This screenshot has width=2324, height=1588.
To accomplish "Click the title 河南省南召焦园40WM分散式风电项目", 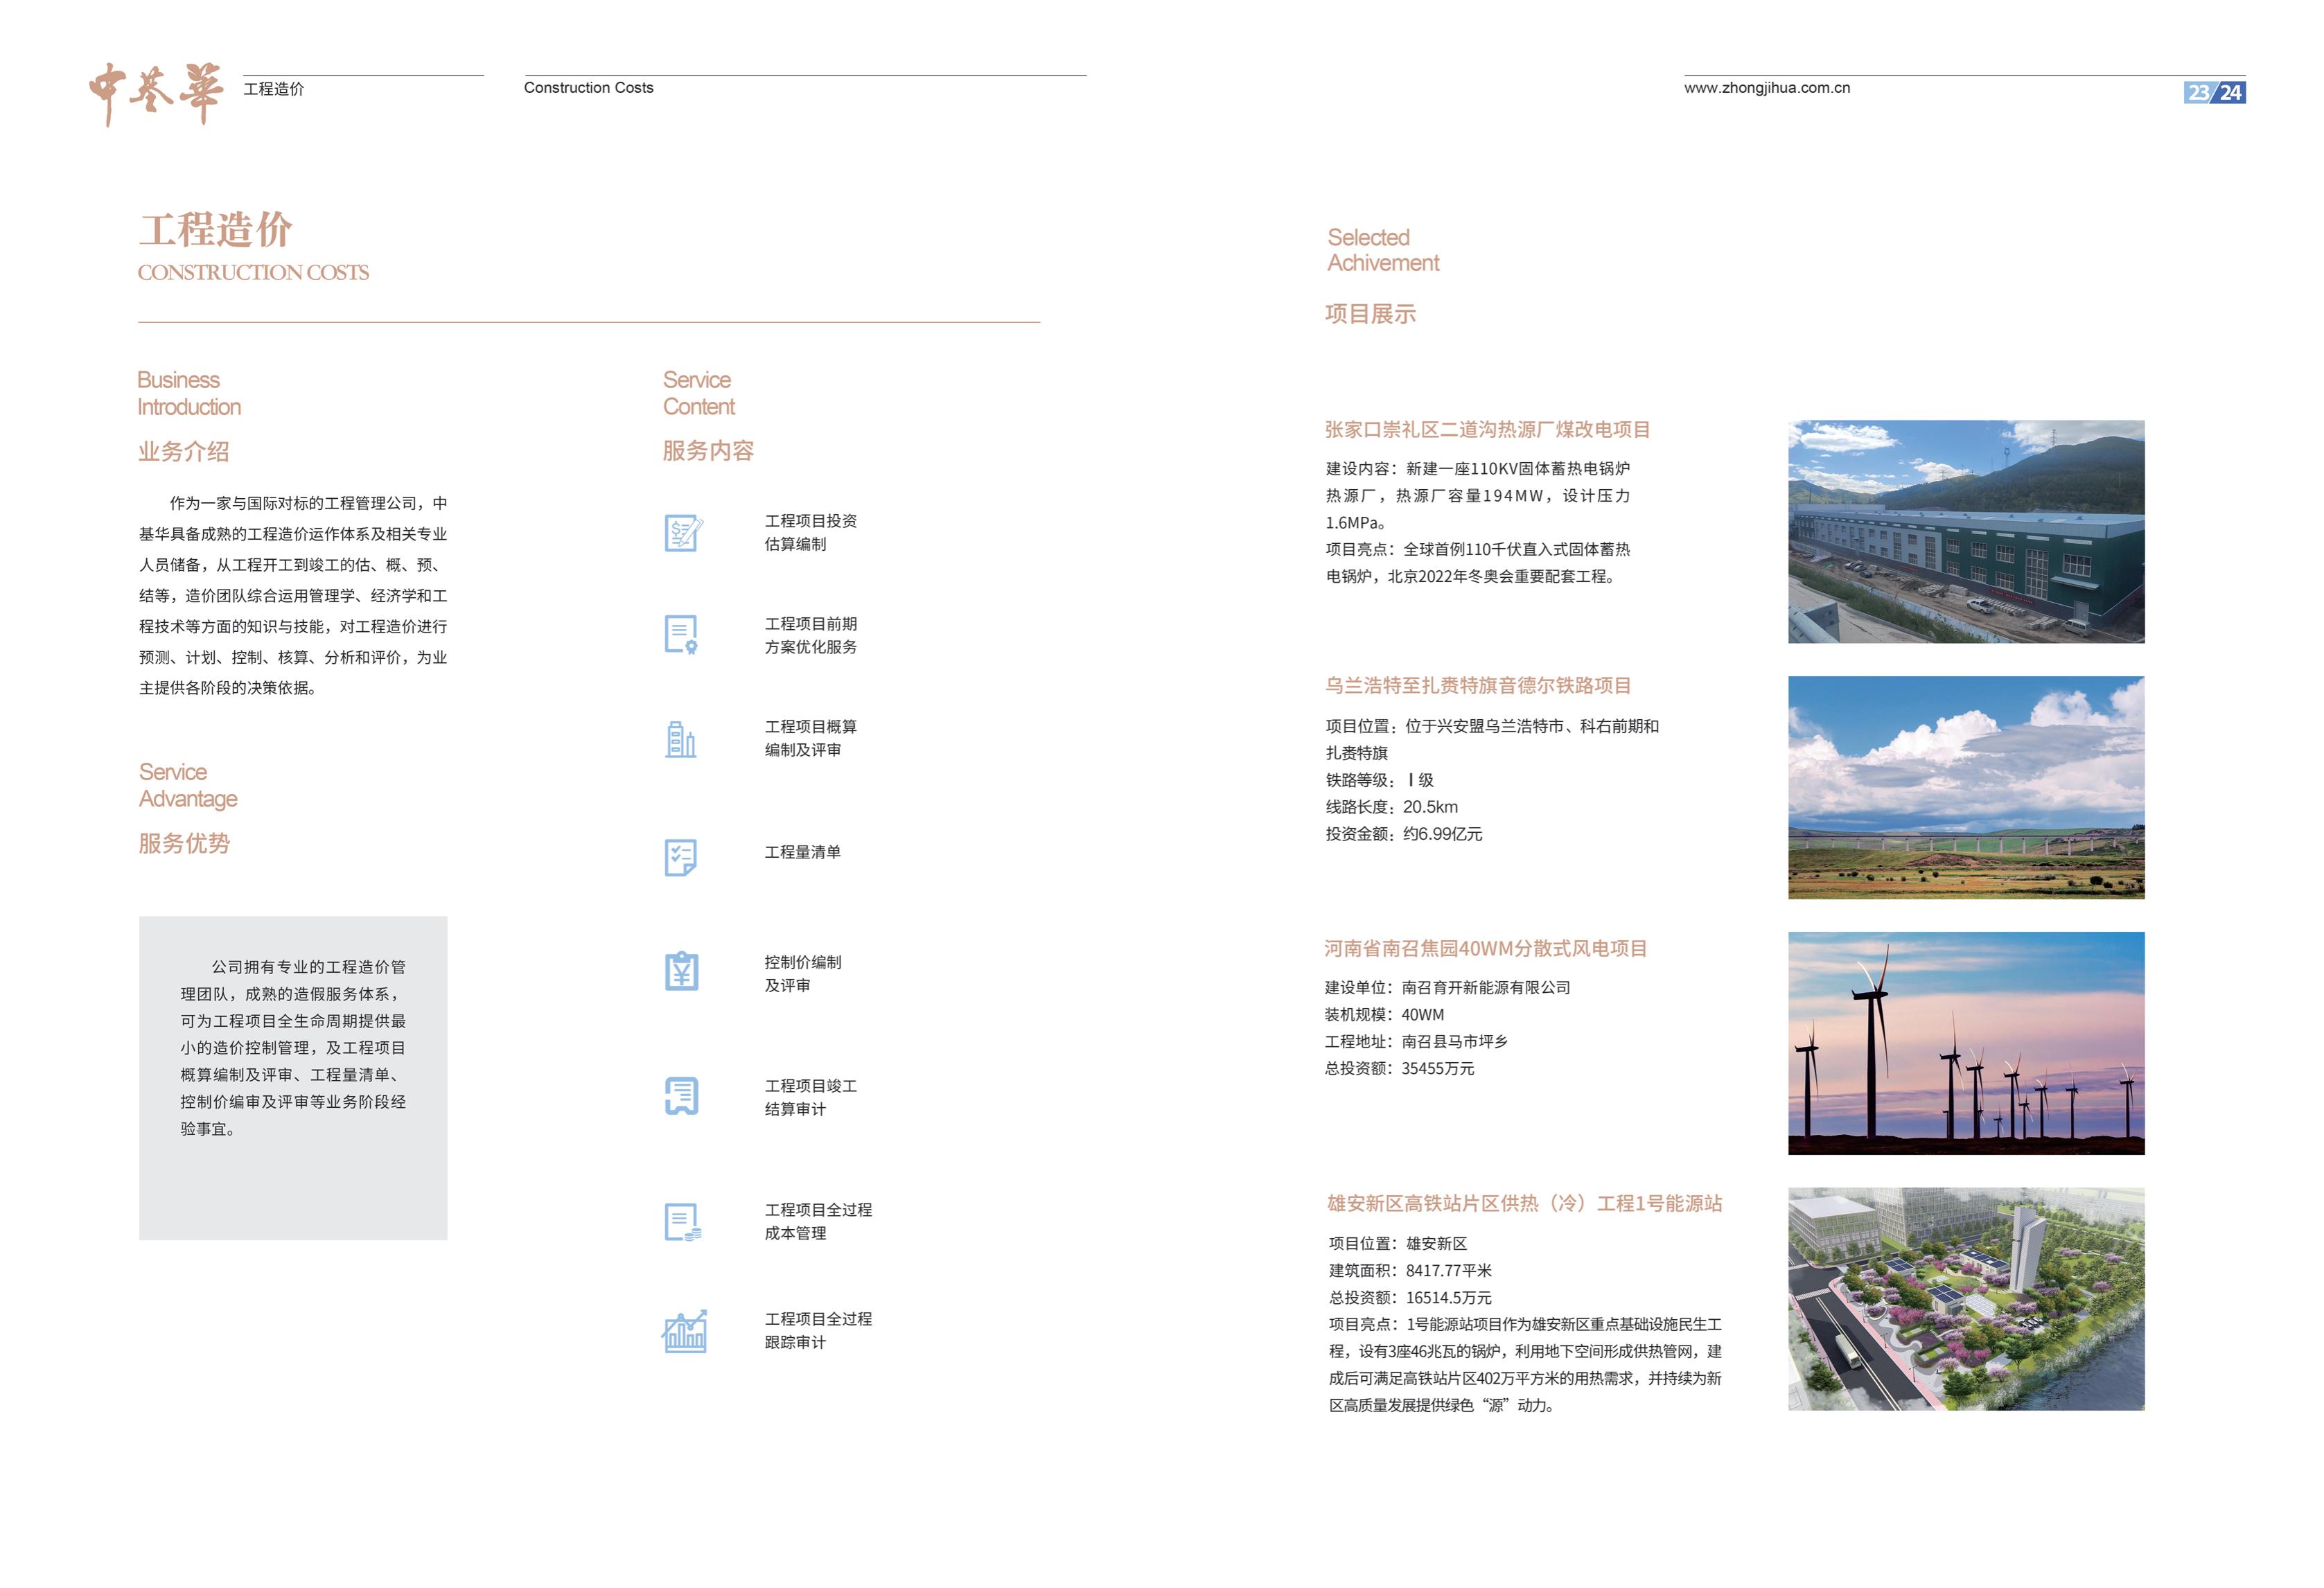I will tap(1486, 949).
